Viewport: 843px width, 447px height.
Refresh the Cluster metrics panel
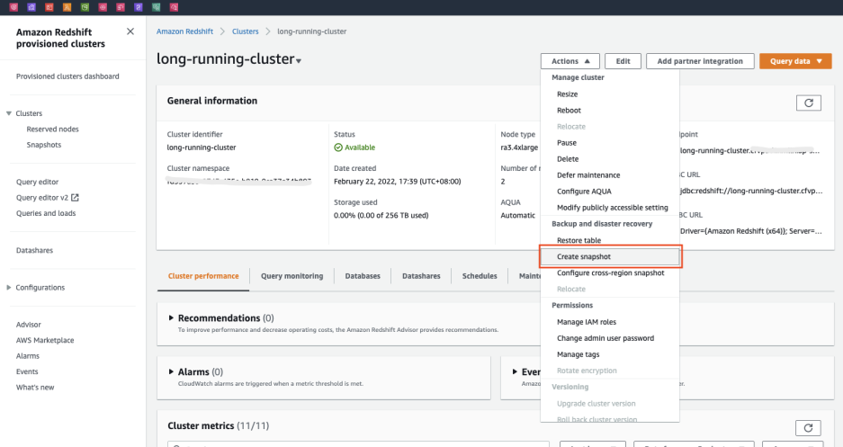tap(808, 427)
